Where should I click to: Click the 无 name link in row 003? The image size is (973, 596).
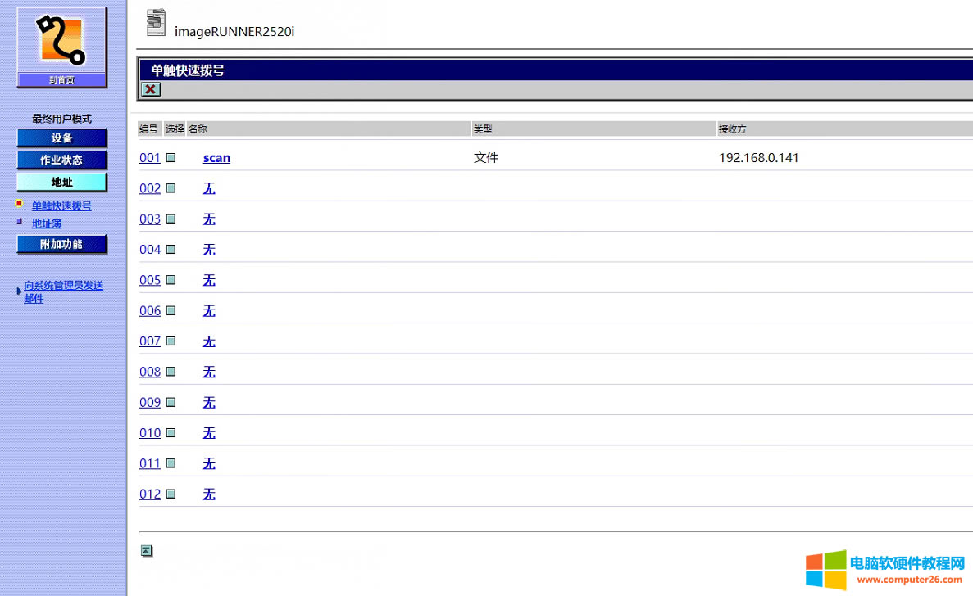(209, 219)
